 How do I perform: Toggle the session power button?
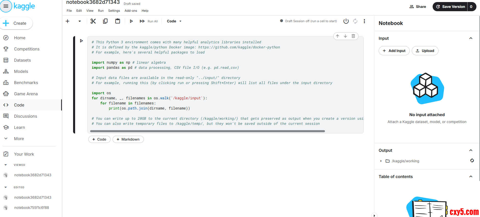click(346, 21)
